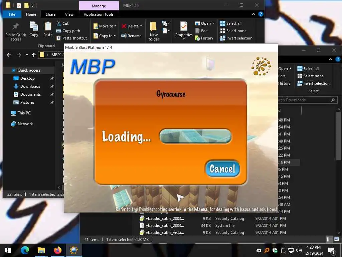Viewport: 342px width, 257px height.
Task: Click the Search Downloads field
Action: click(308, 100)
